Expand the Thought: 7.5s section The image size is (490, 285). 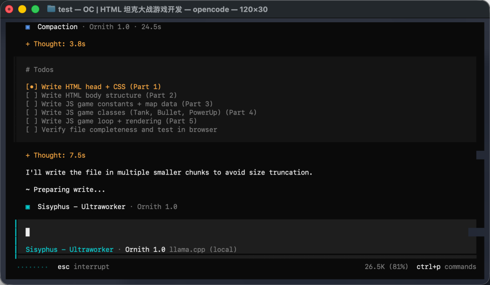click(x=56, y=155)
